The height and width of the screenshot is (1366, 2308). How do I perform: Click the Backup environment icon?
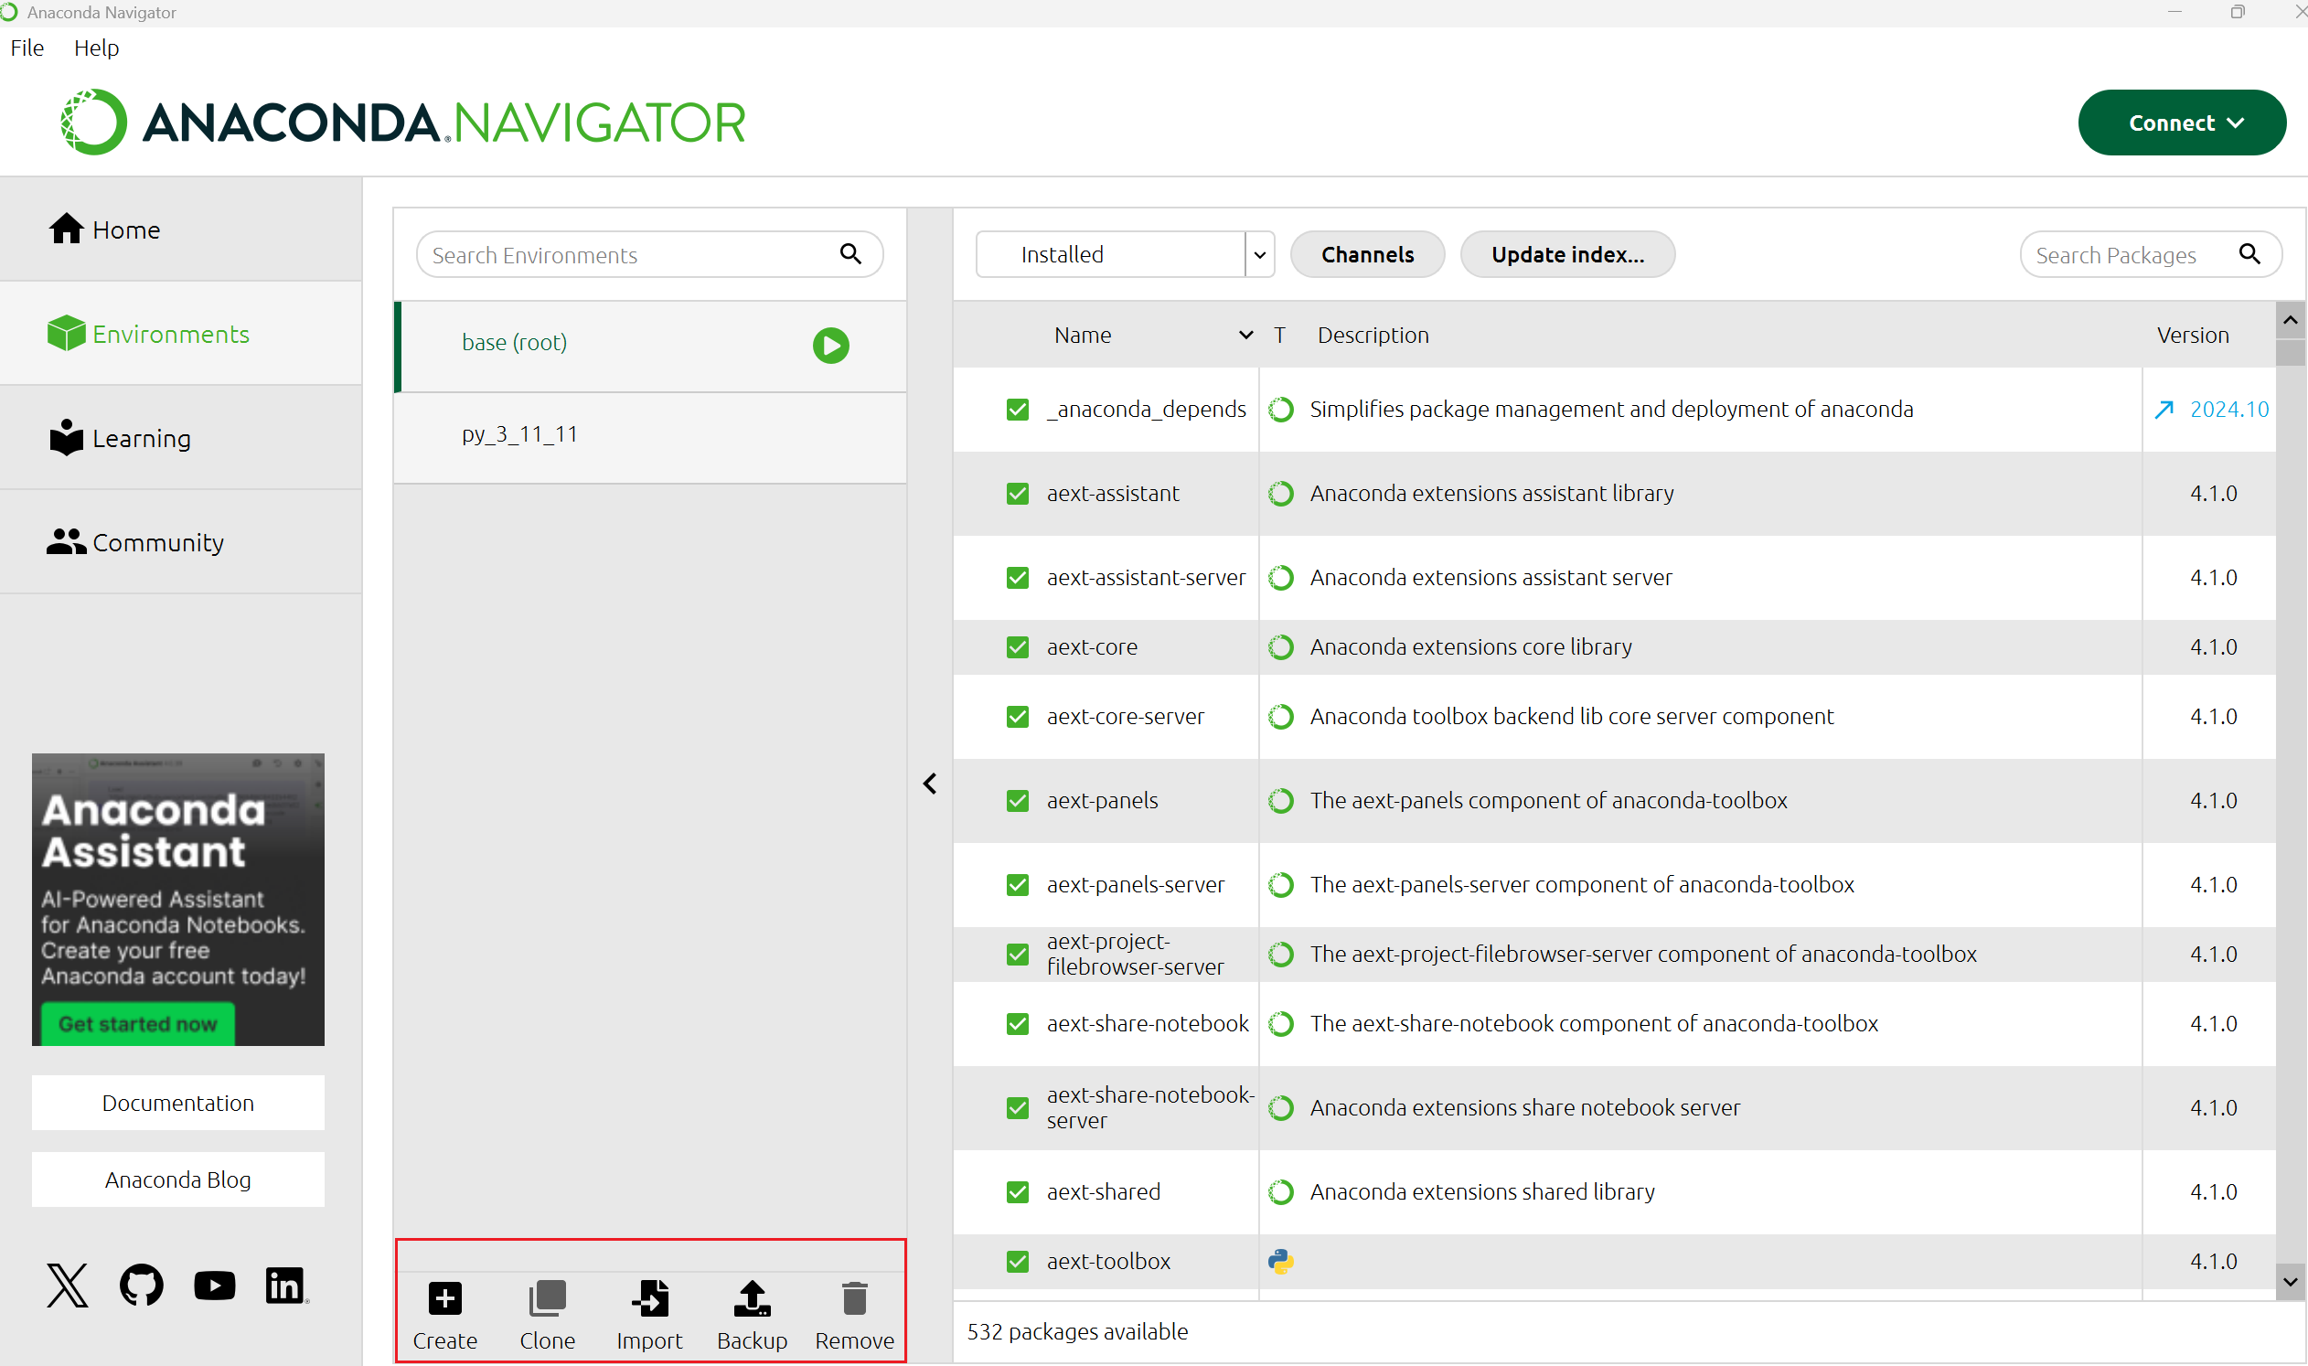click(752, 1299)
